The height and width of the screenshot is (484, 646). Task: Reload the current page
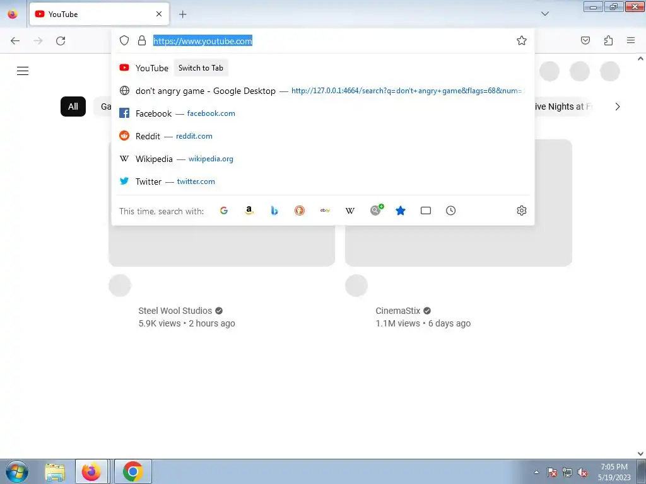click(61, 41)
